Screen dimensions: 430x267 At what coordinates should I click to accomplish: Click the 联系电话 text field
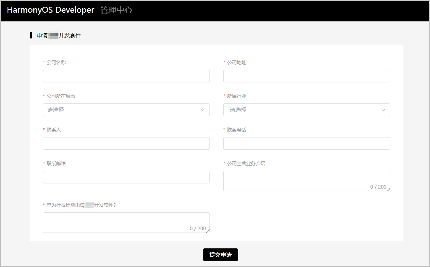coord(307,143)
